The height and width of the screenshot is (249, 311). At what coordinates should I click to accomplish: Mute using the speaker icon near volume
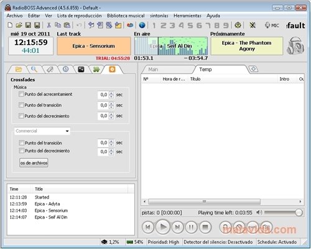coord(259,212)
